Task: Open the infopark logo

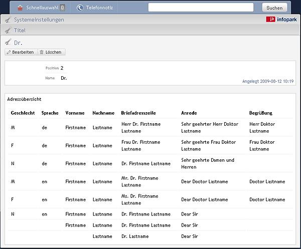Action: coord(281,20)
